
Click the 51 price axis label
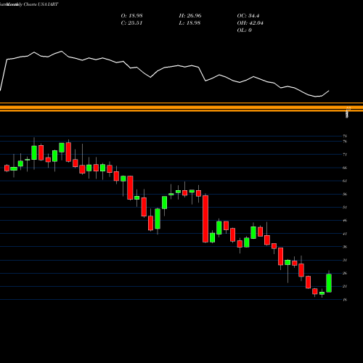coord(345,207)
